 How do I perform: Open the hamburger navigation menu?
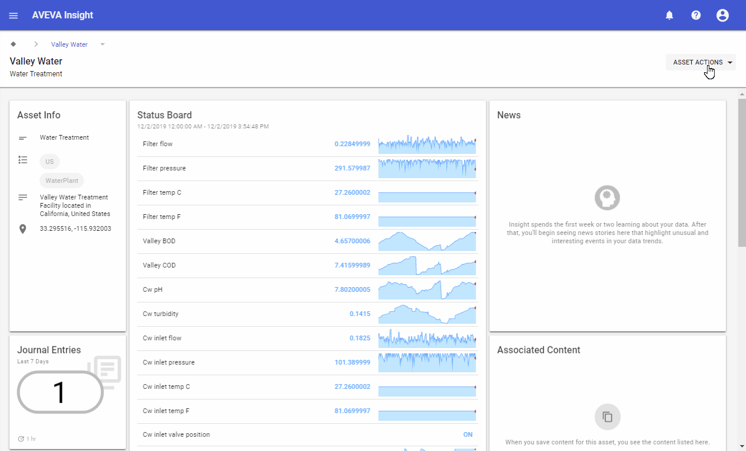click(14, 15)
